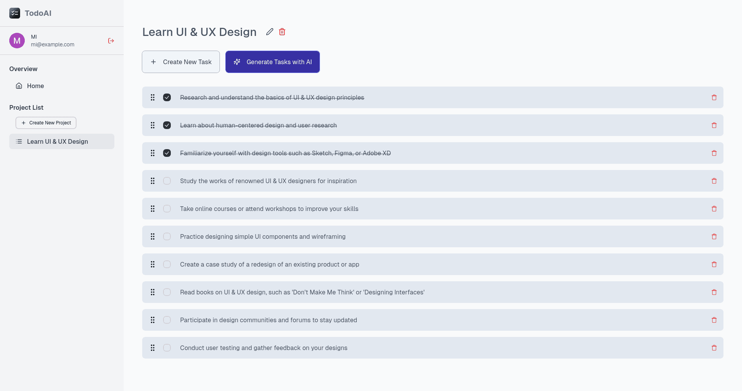Open Home in the sidebar
The height and width of the screenshot is (391, 742).
coord(35,86)
